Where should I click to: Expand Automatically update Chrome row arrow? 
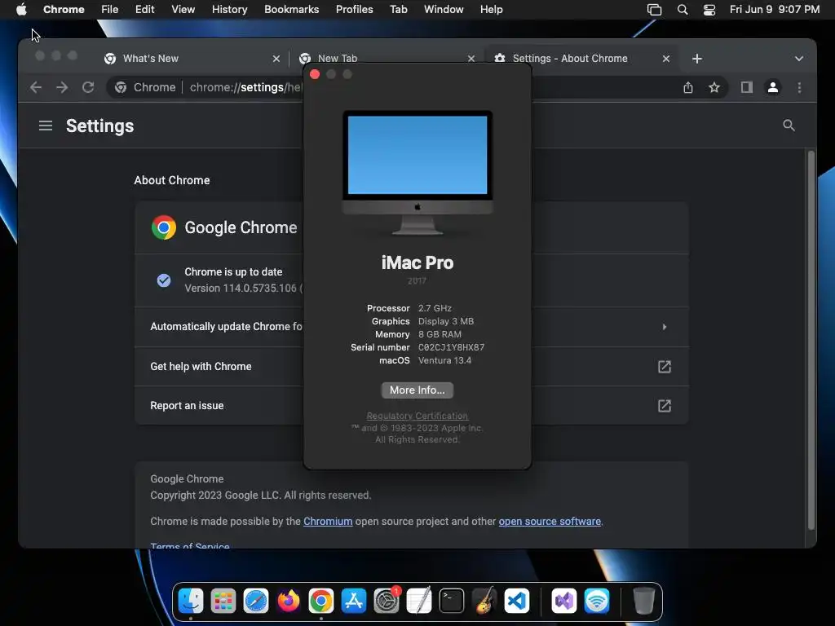[664, 327]
